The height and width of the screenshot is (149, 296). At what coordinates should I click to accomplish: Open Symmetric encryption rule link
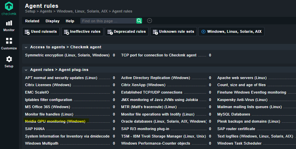(x=67, y=55)
